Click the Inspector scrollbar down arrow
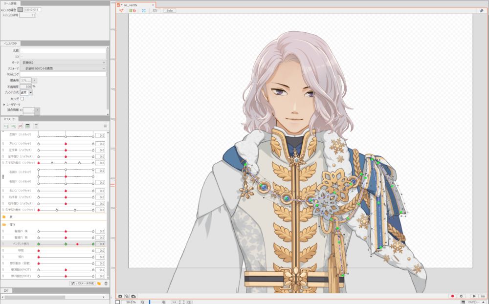 108,114
